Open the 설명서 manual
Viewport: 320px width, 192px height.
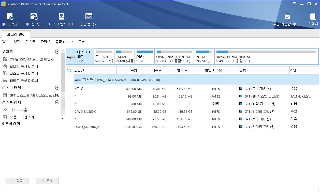click(313, 20)
